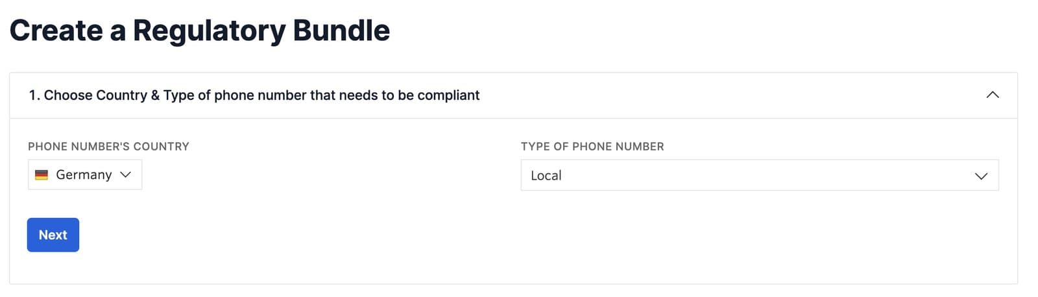1038x297 pixels.
Task: Click the step number "1." in the header
Action: pos(34,95)
